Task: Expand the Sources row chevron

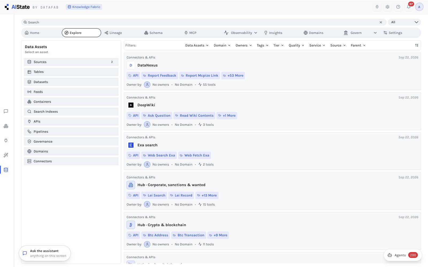Action: [x=112, y=62]
